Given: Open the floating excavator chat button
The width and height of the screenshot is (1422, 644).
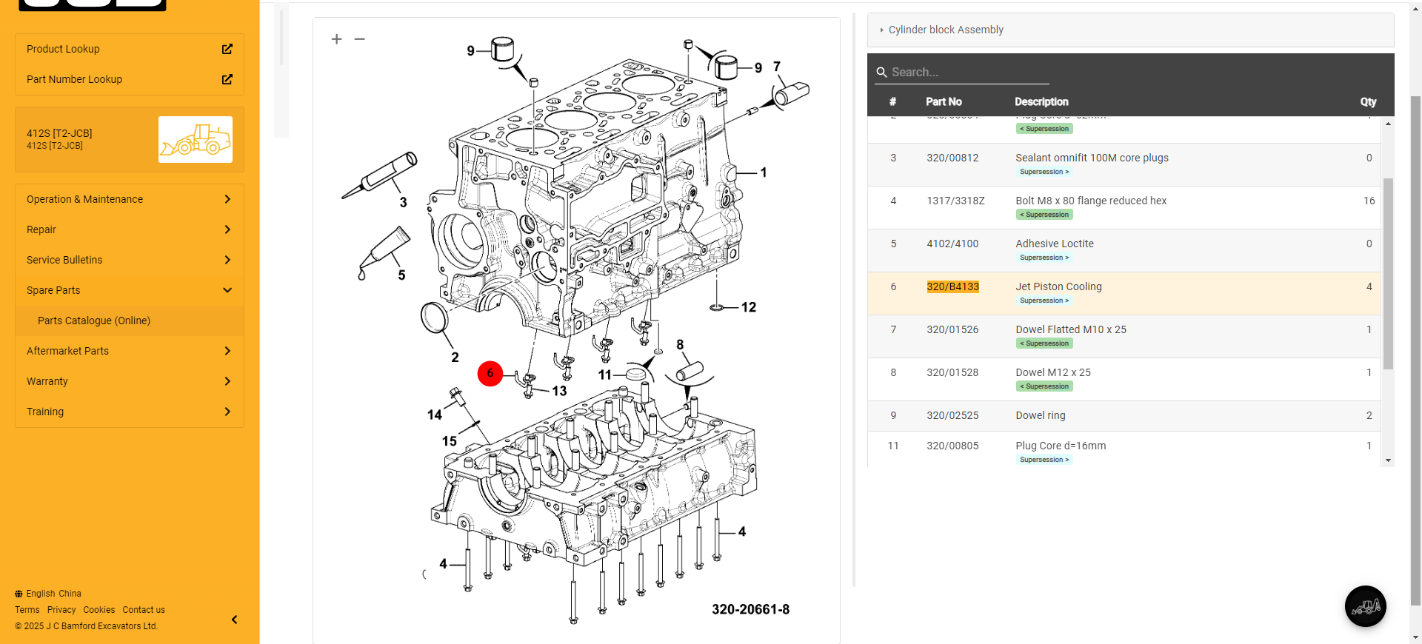Looking at the screenshot, I should click(1365, 606).
